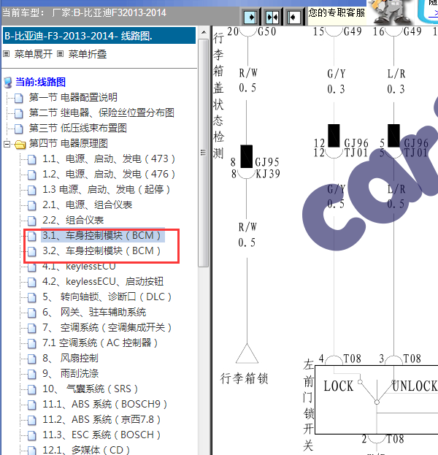Click the 菜单折叠 collapse-all icon
This screenshot has width=438, height=455.
pos(60,54)
